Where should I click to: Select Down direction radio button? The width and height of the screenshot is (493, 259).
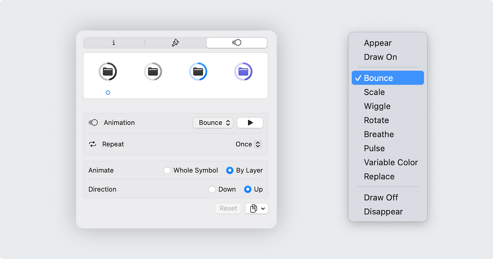point(212,189)
